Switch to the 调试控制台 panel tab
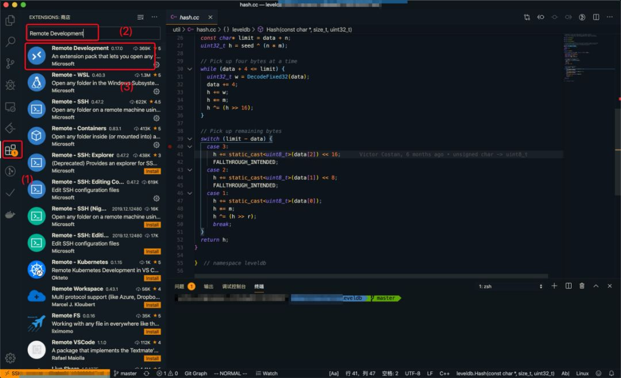621x378 pixels. pyautogui.click(x=233, y=286)
